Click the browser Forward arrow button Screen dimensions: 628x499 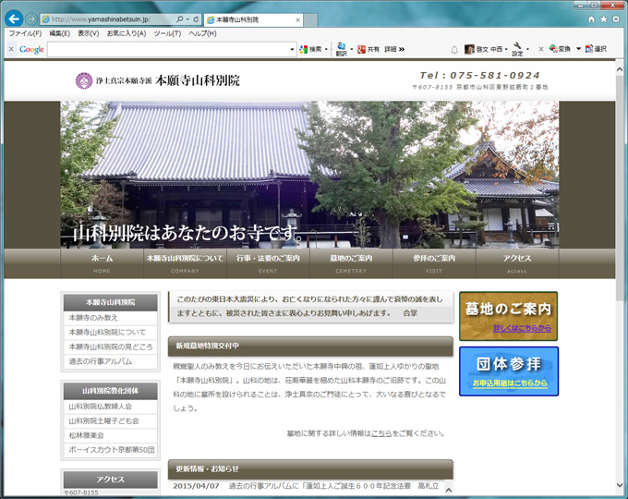[31, 18]
